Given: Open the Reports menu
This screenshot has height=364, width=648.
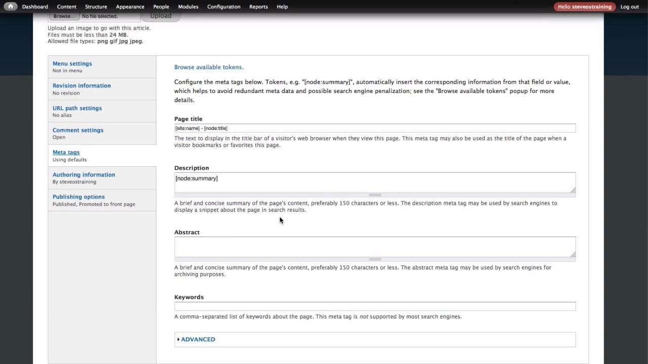Looking at the screenshot, I should (x=258, y=7).
